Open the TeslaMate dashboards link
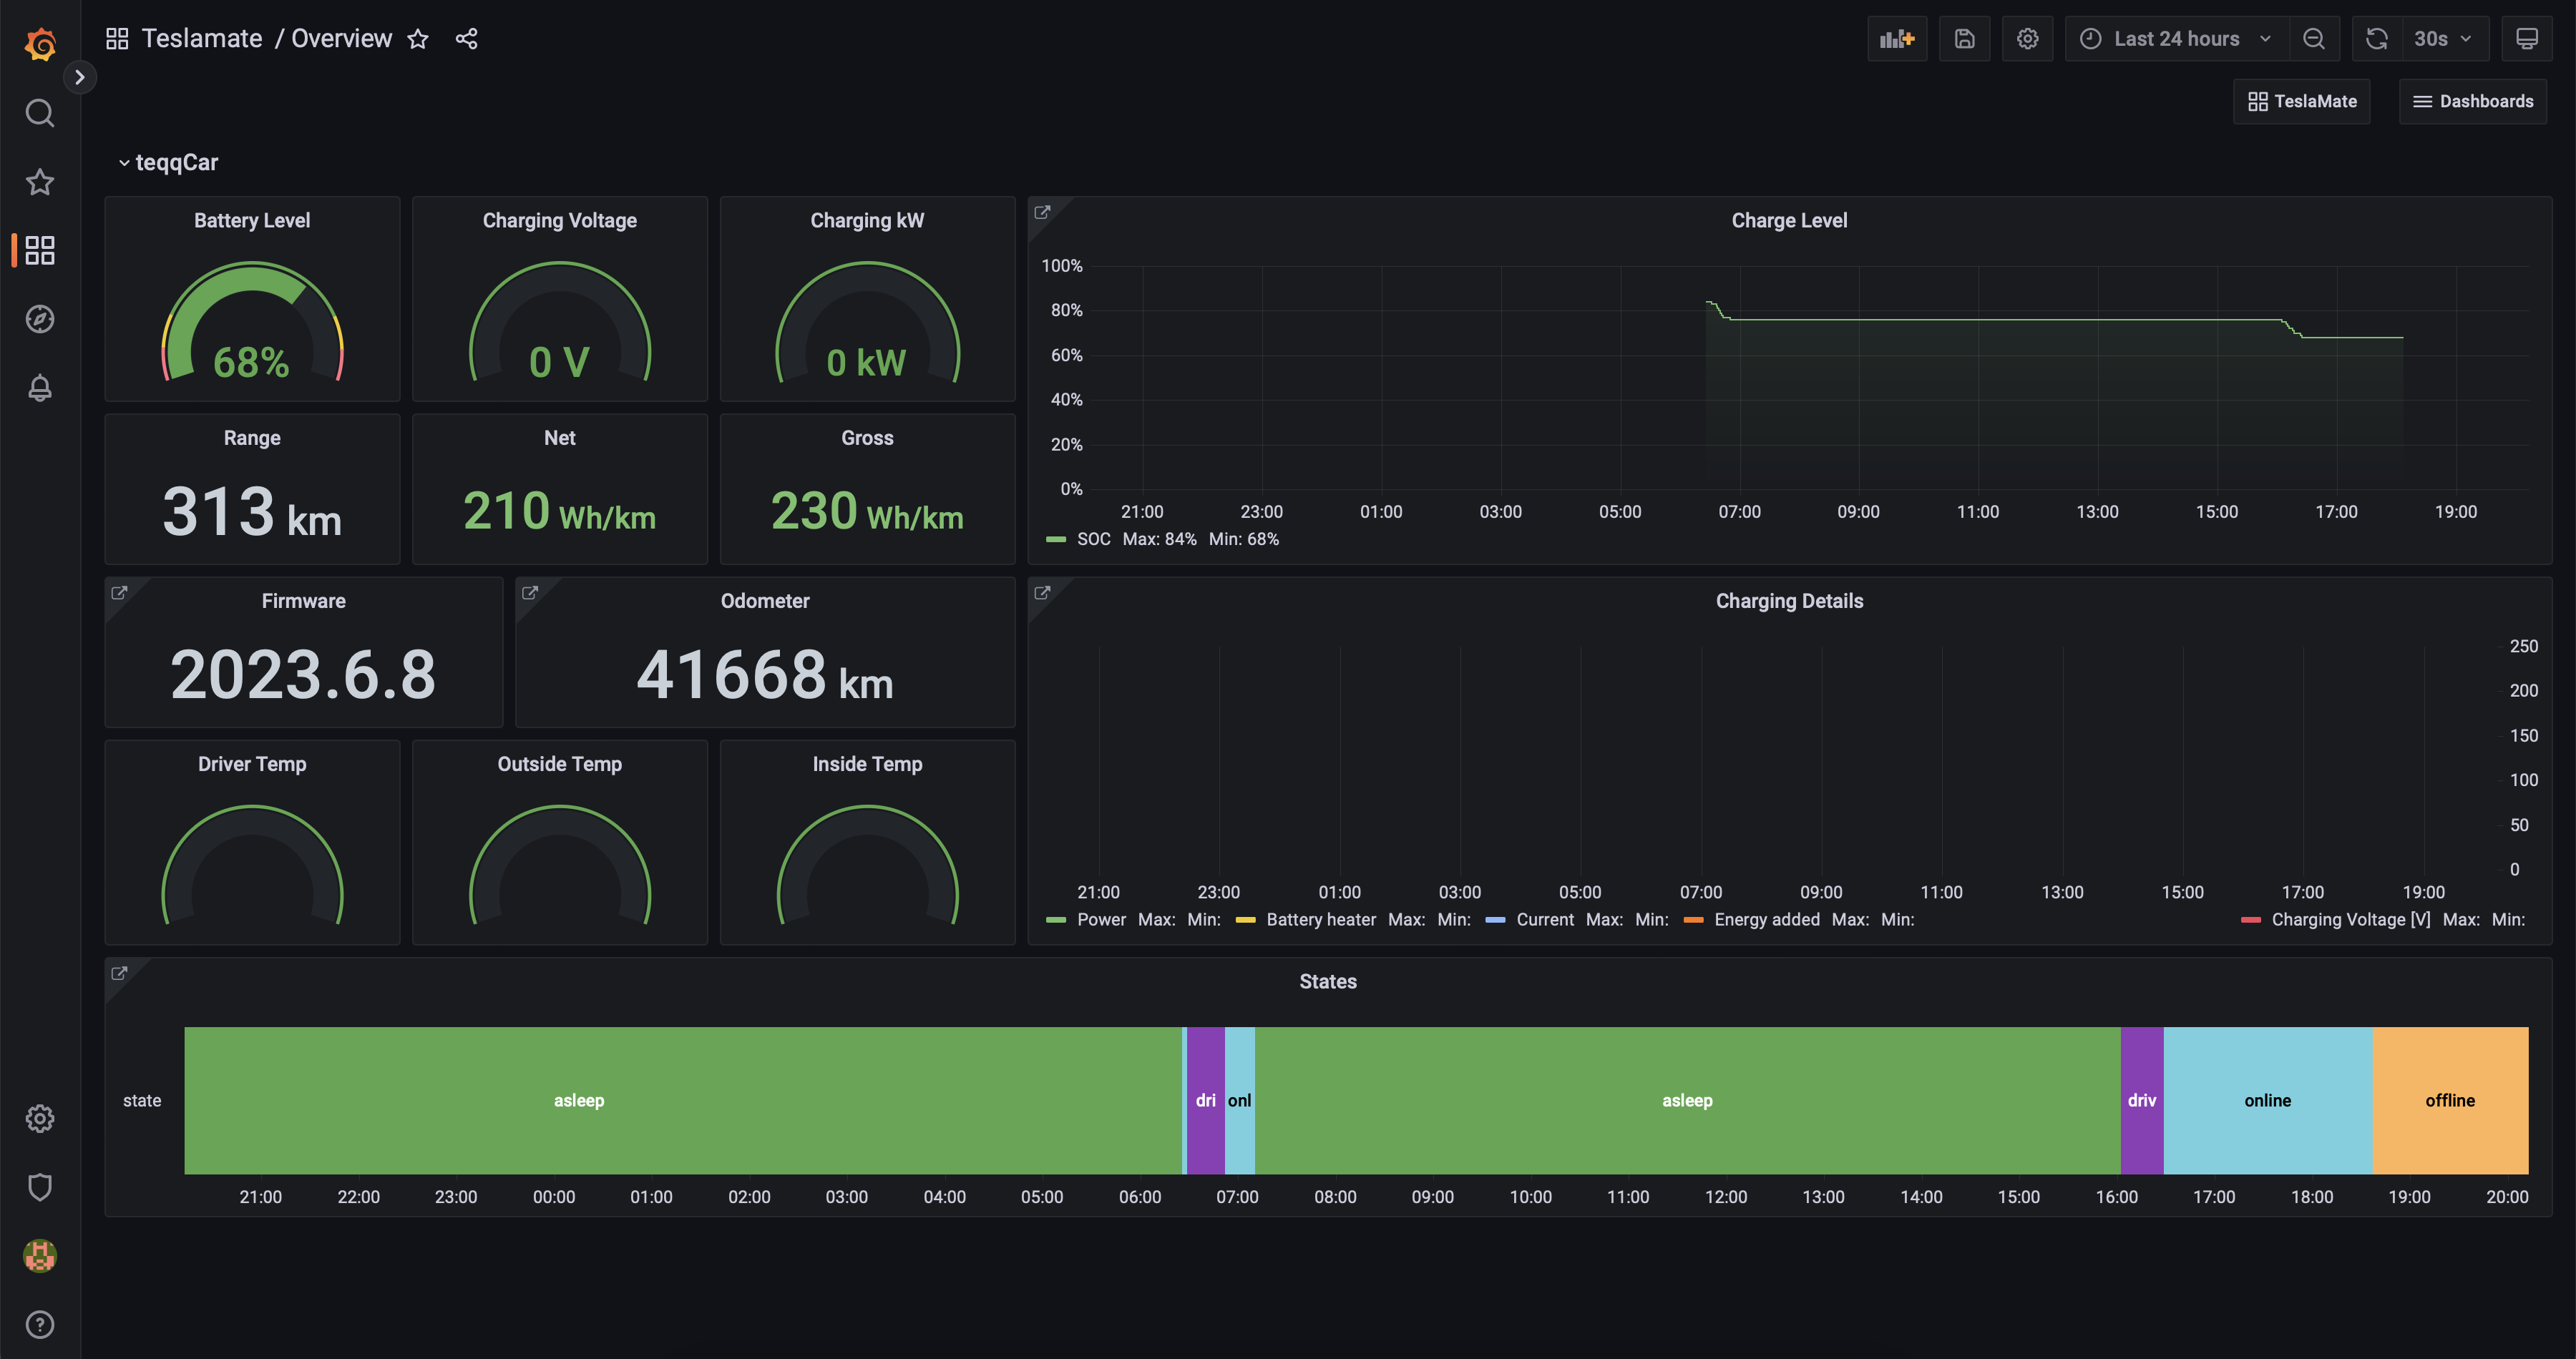 pyautogui.click(x=2300, y=101)
